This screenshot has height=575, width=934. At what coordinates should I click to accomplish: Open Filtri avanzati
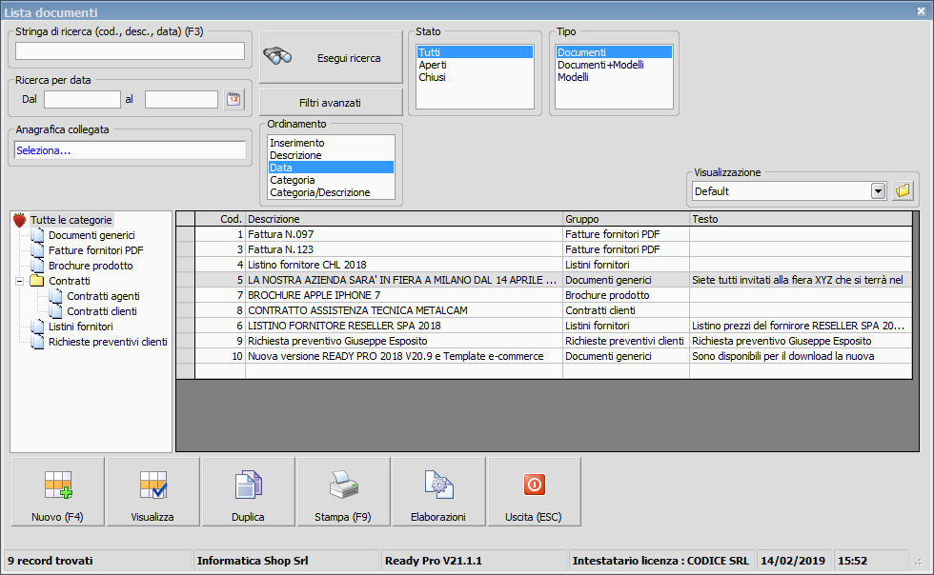pos(331,103)
